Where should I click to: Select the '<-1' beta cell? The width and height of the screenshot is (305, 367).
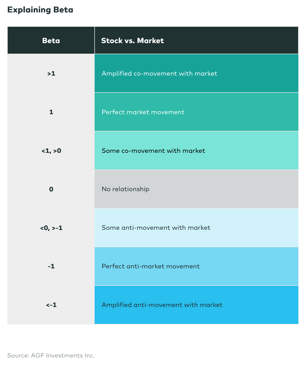pyautogui.click(x=51, y=305)
